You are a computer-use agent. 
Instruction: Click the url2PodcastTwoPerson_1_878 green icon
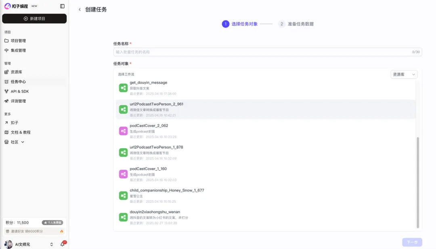[x=123, y=153]
